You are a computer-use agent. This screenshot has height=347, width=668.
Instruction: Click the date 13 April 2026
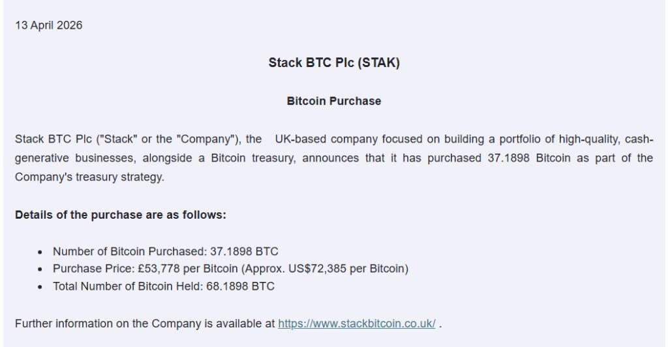(49, 25)
